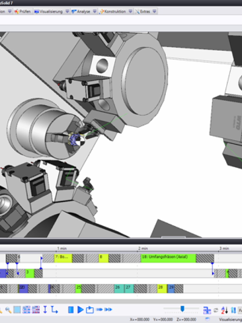Click the channel layout icon right of slider
The width and height of the screenshot is (242, 323).
coord(207,310)
